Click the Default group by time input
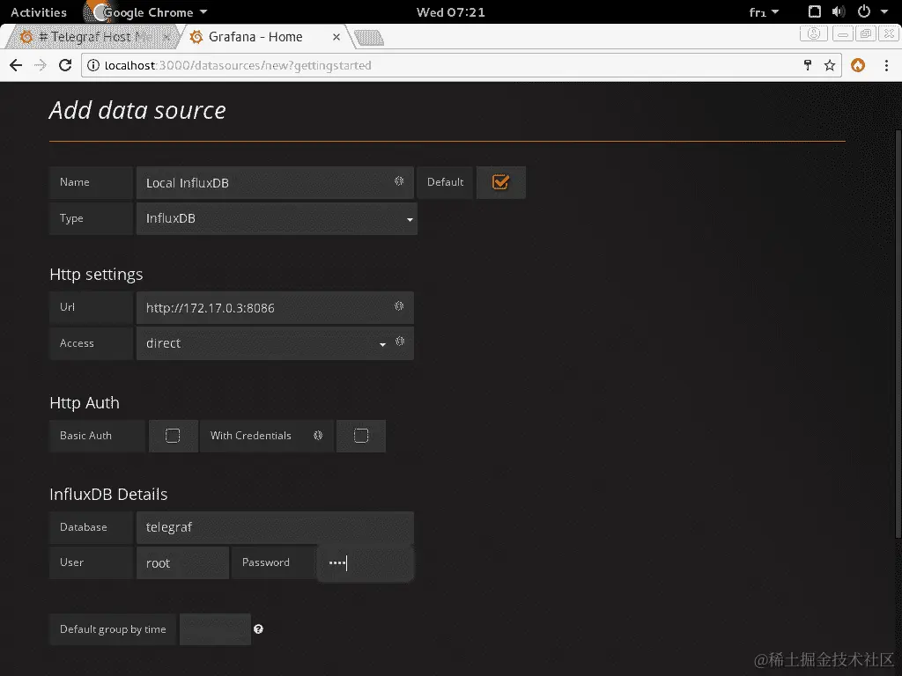 (x=215, y=628)
